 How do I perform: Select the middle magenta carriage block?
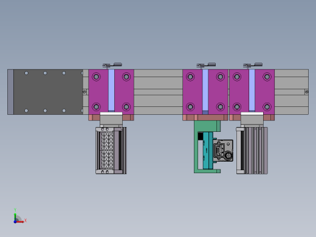click(205, 92)
